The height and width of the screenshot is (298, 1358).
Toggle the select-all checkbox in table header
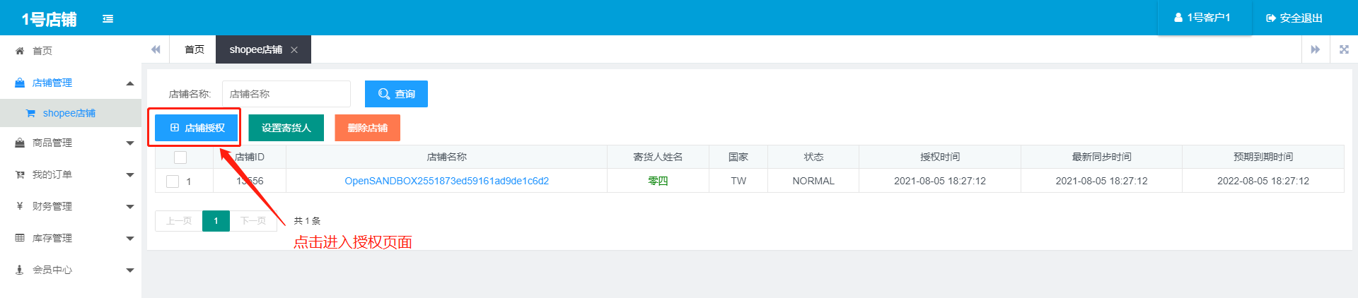point(180,157)
